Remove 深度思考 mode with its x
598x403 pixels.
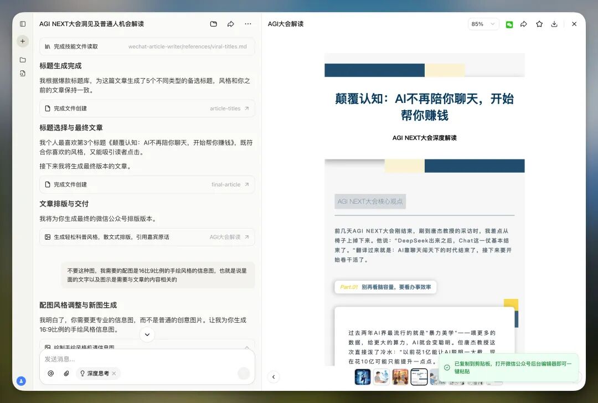pyautogui.click(x=114, y=373)
